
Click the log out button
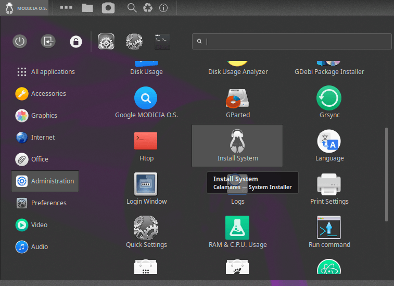[x=48, y=42]
